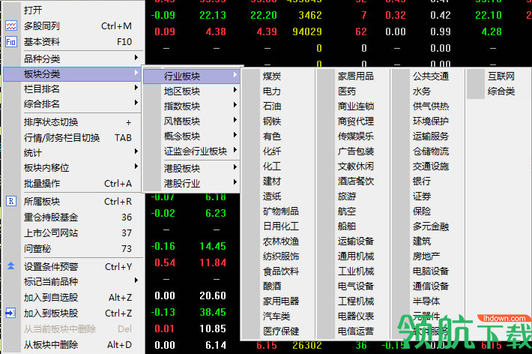
Task: Click the 11.84 red price cell
Action: click(x=213, y=262)
